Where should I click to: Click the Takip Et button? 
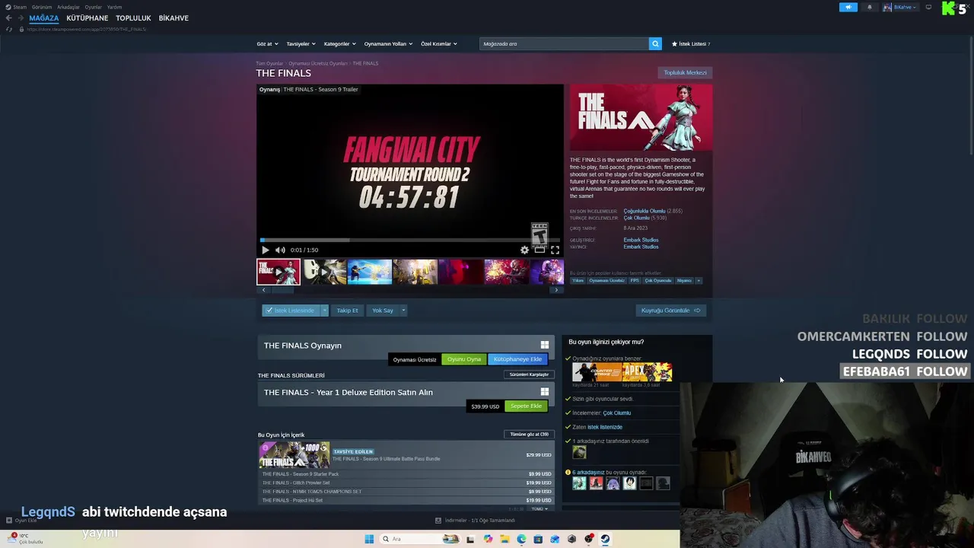coord(347,311)
